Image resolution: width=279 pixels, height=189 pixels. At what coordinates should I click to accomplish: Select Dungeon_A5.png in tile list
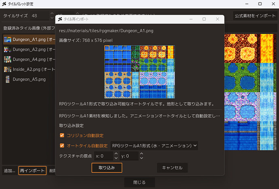point(30,79)
